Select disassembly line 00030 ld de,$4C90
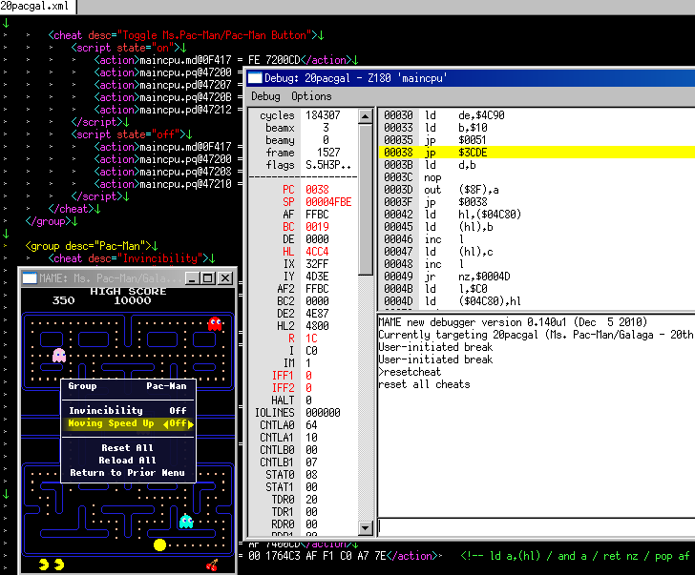 [x=537, y=115]
